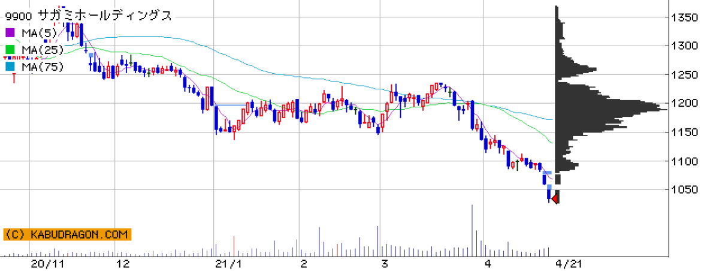Click the longest volume-profile bar near 1200
The width and height of the screenshot is (719, 271).
click(x=611, y=109)
